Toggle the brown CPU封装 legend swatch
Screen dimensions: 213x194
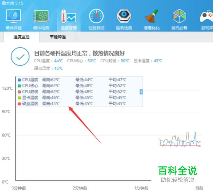click(19, 92)
